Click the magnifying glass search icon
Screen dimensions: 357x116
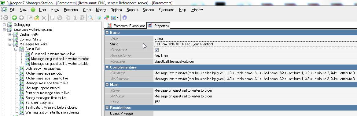pyautogui.click(x=90, y=18)
